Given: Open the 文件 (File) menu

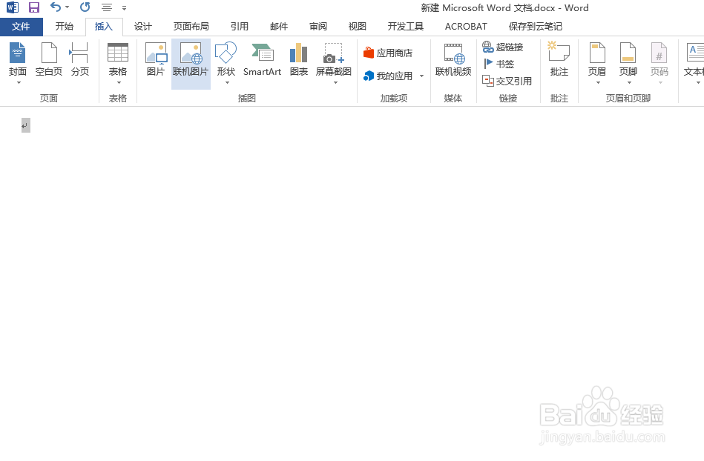Looking at the screenshot, I should pyautogui.click(x=22, y=26).
